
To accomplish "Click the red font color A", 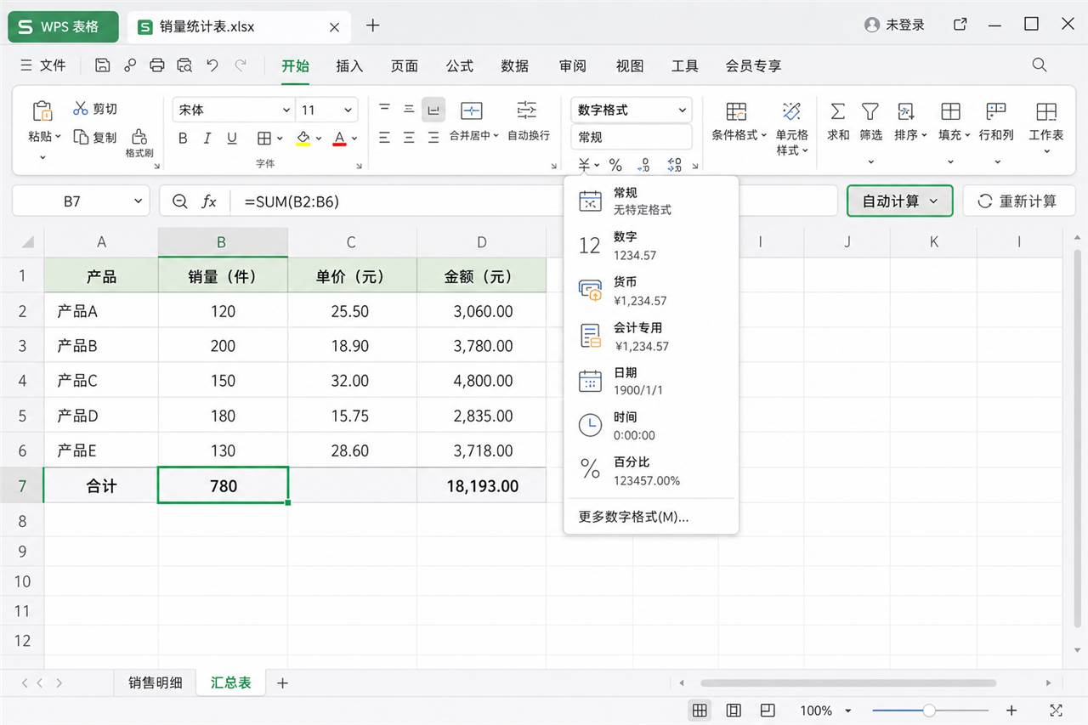I will [339, 138].
